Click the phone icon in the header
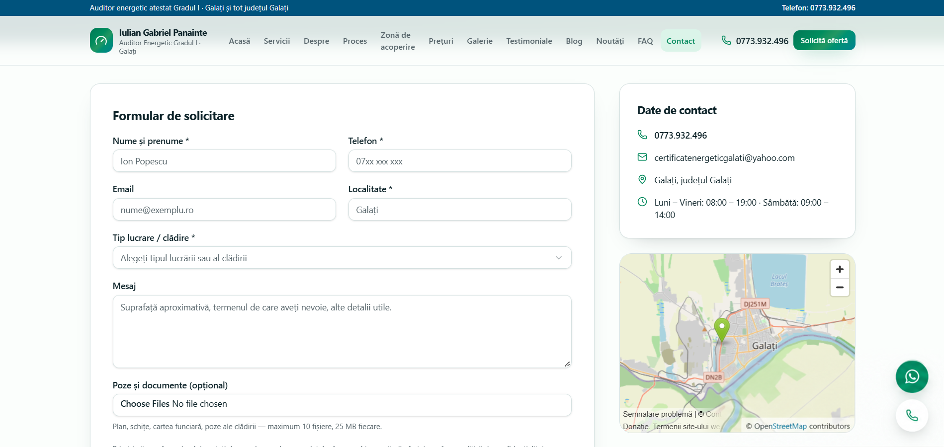 (x=726, y=40)
